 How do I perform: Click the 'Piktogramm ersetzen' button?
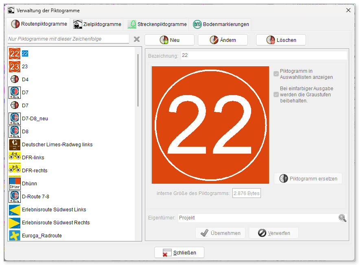pyautogui.click(x=308, y=178)
